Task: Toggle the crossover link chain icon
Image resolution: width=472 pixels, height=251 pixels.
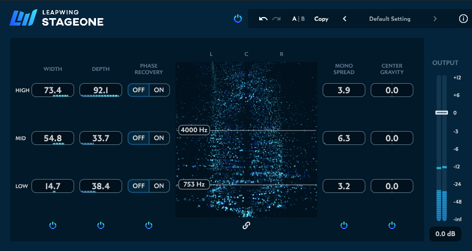Action: [246, 225]
